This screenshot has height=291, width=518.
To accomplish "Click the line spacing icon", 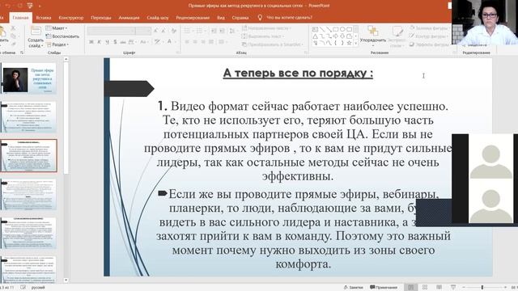I will click(x=232, y=31).
